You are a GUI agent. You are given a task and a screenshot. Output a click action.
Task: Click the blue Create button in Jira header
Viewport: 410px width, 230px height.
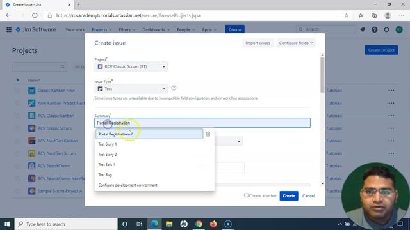coord(234,29)
